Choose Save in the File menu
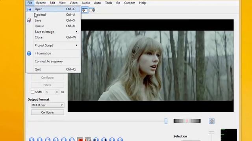 53,20
